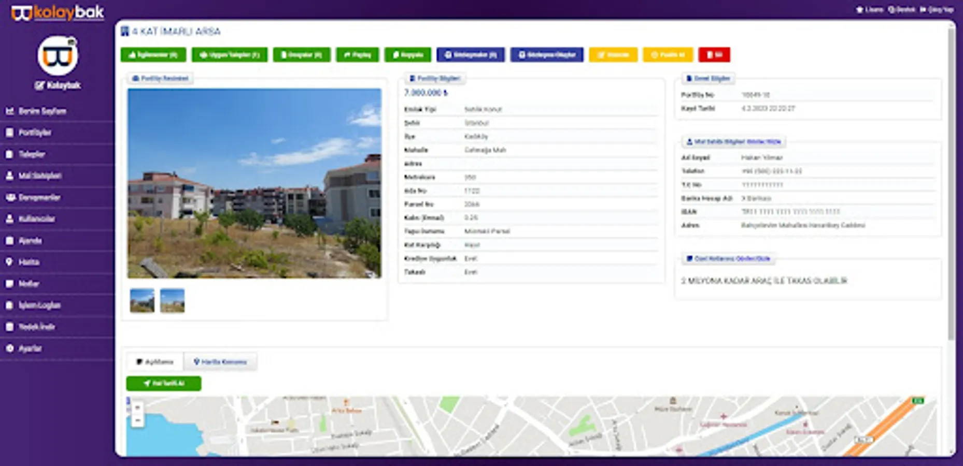Open Benim Sayfam chart icon in sidebar
Viewport: 963px width, 466px height.
(9, 111)
